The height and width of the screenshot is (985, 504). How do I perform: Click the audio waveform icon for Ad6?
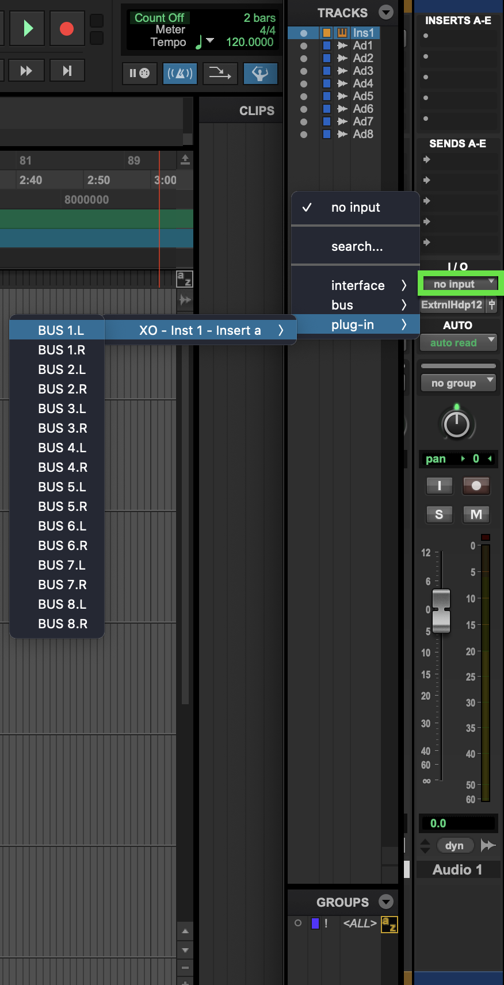point(342,109)
